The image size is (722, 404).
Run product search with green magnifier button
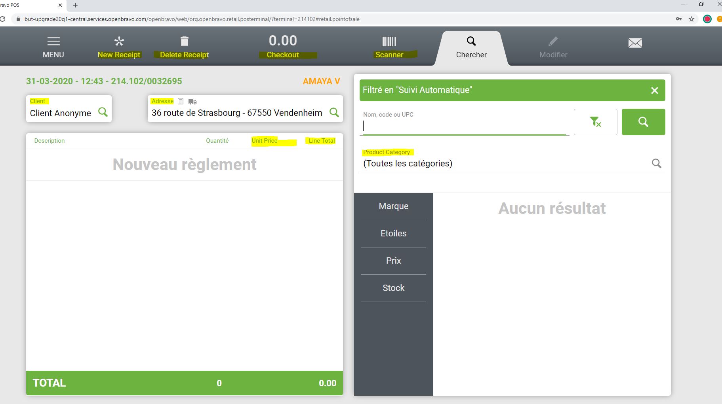(644, 122)
